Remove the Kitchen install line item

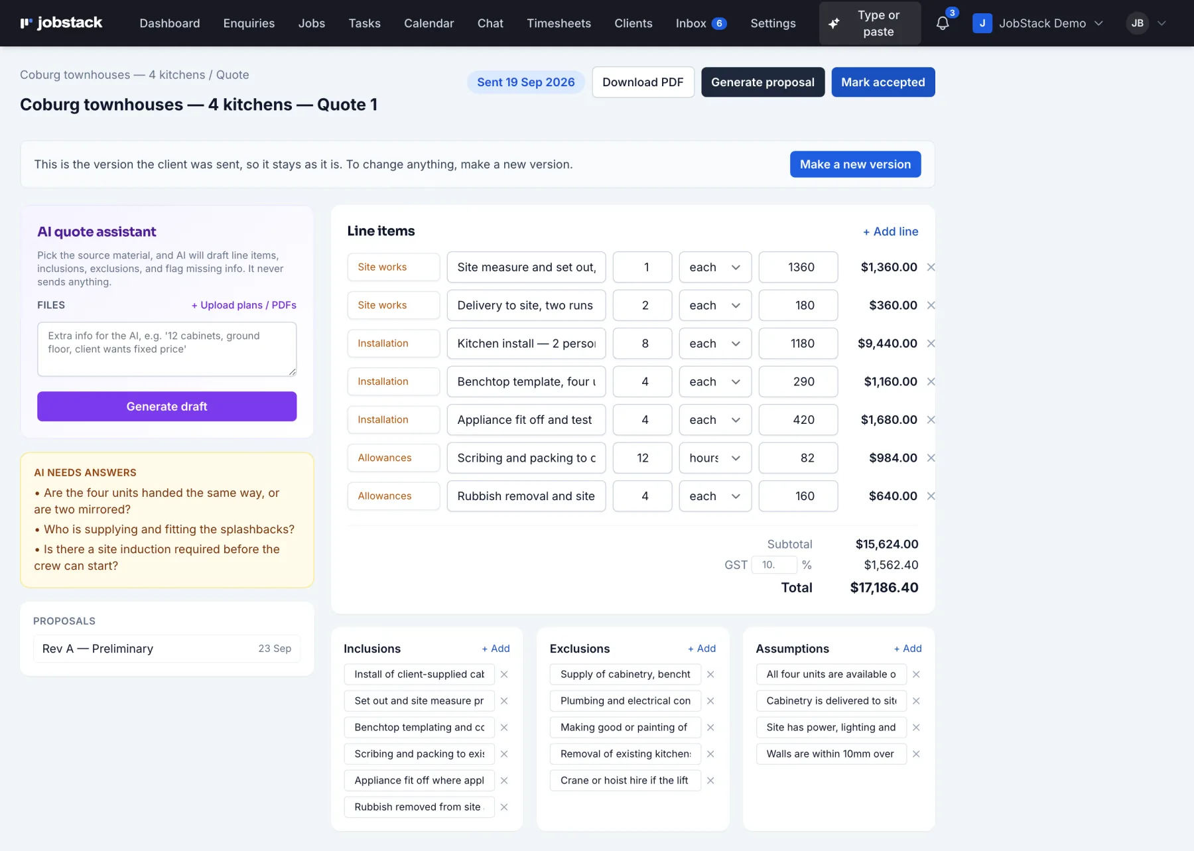pyautogui.click(x=931, y=344)
